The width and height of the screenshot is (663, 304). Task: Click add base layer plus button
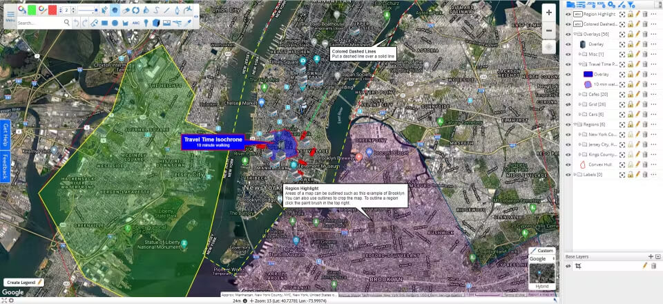point(651,256)
